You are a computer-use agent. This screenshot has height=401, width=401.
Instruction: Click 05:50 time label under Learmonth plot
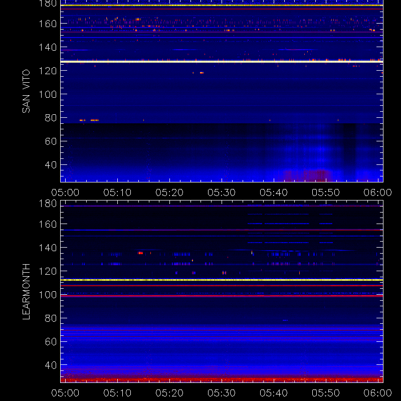point(326,393)
